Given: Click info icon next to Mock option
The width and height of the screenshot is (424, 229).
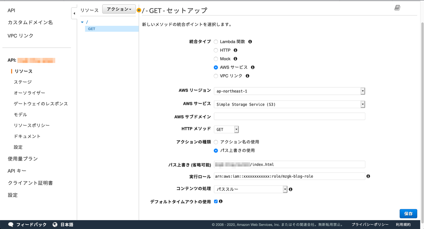Looking at the screenshot, I should click(235, 59).
